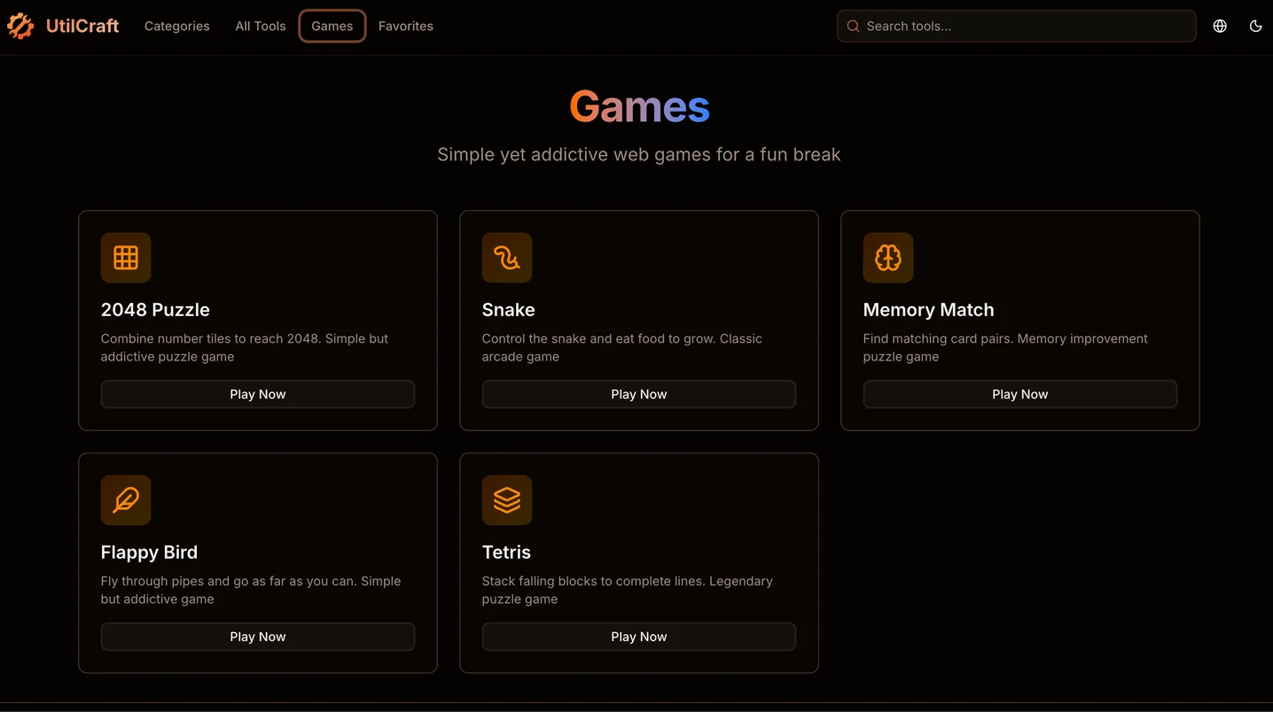Viewport: 1273px width, 712px height.
Task: Go to All Tools page
Action: pyautogui.click(x=261, y=27)
